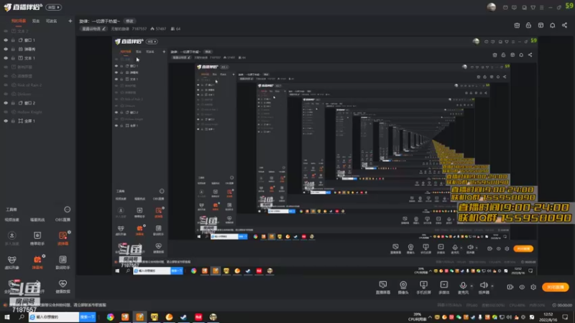The height and width of the screenshot is (323, 575).
Task: Open the orange 弹幕秀 tool in toolbox
Action: pyautogui.click(x=37, y=260)
